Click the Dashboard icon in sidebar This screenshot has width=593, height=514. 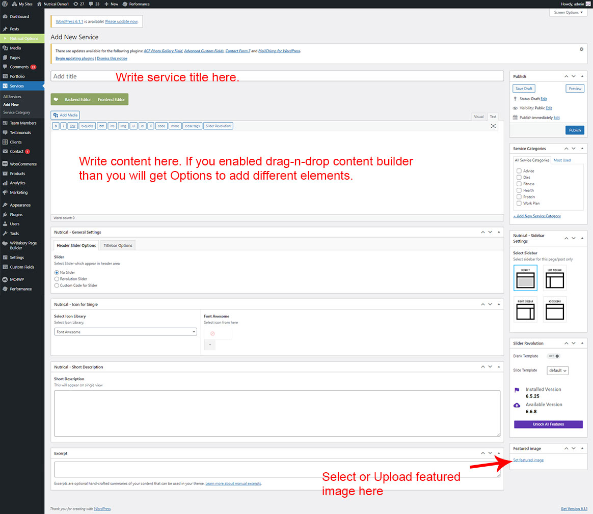point(5,17)
